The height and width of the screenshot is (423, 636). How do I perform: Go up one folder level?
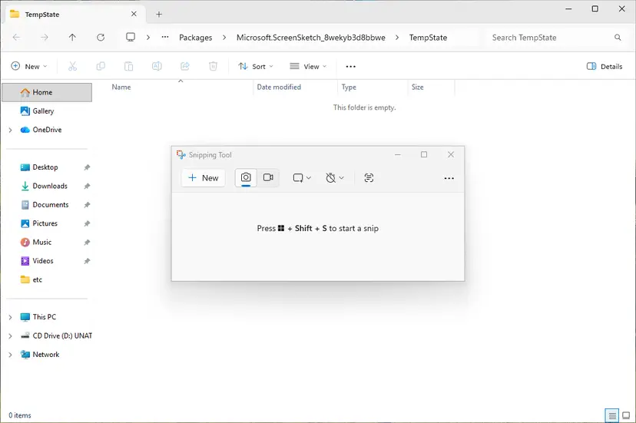point(72,38)
